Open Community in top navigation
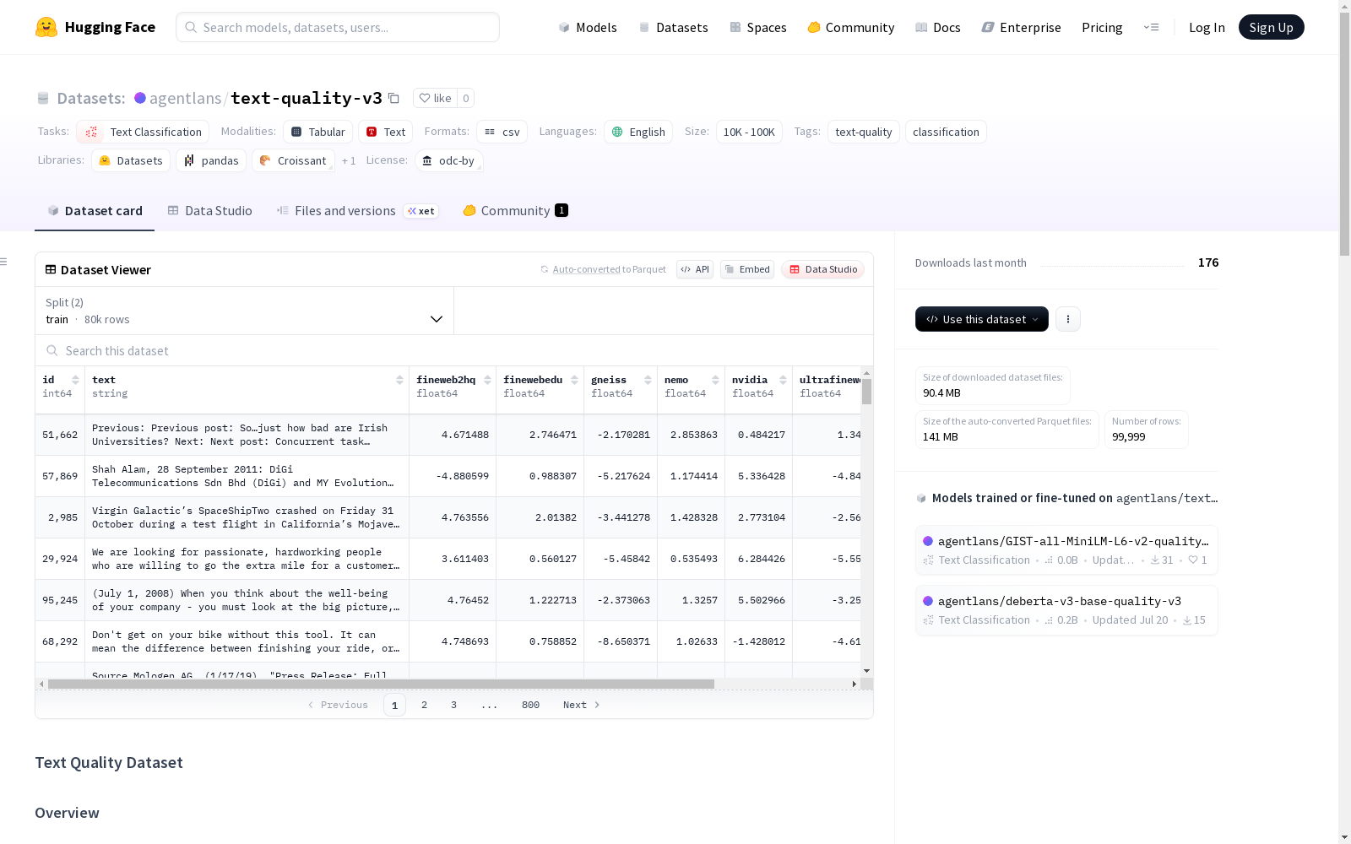The width and height of the screenshot is (1351, 844). click(851, 27)
